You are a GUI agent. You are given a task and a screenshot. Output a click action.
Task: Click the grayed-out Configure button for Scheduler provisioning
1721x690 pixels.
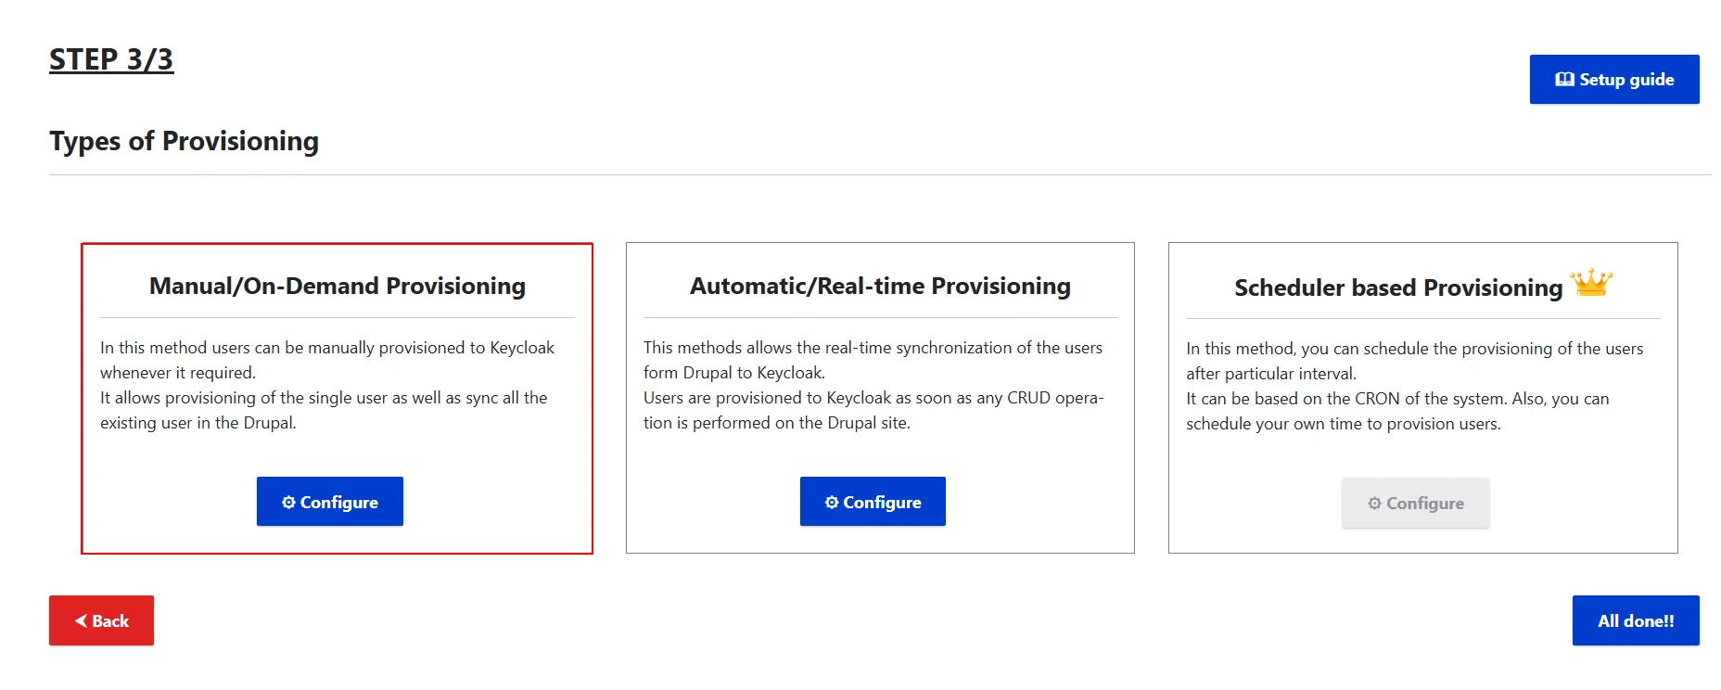click(x=1415, y=503)
